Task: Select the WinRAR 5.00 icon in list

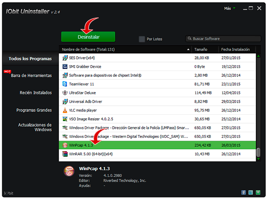Action: pos(65,153)
